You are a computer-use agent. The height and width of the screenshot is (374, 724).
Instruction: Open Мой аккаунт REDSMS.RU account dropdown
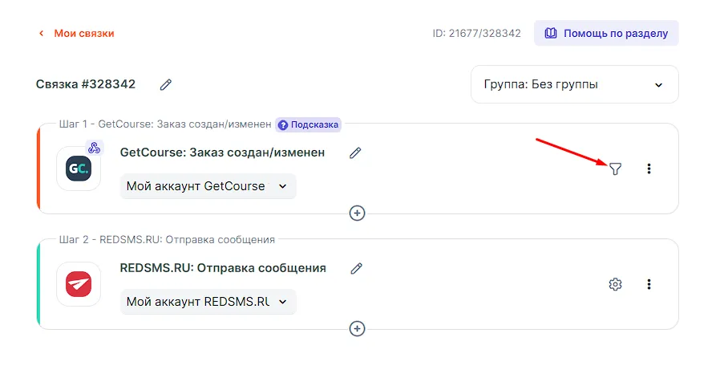[208, 302]
